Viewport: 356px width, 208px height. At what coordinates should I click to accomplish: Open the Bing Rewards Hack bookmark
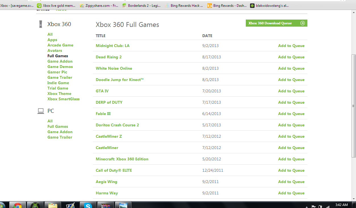click(x=184, y=5)
